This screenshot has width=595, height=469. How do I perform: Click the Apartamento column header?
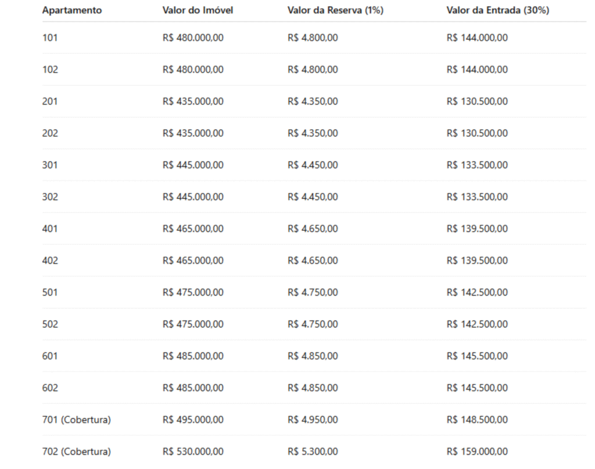pyautogui.click(x=71, y=10)
